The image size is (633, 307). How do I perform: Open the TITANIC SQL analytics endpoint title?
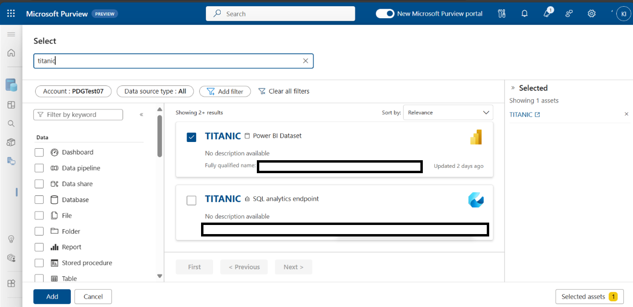tap(223, 199)
